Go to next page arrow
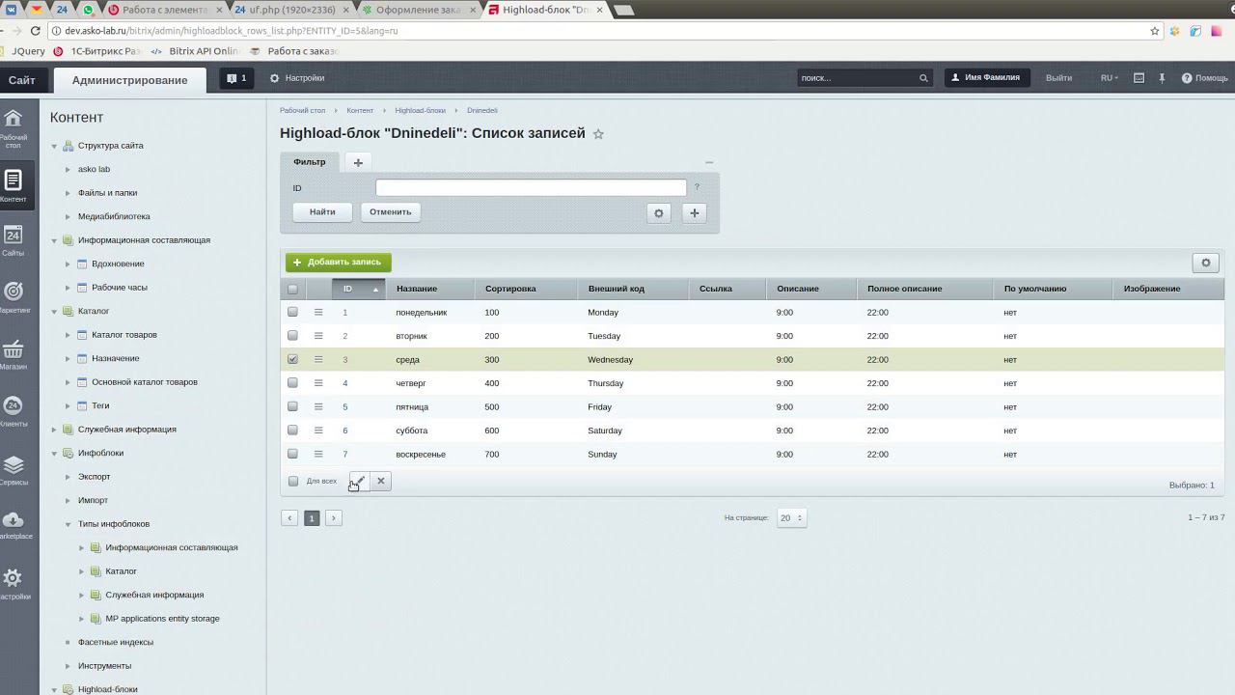Viewport: 1235px width, 695px height. (334, 518)
